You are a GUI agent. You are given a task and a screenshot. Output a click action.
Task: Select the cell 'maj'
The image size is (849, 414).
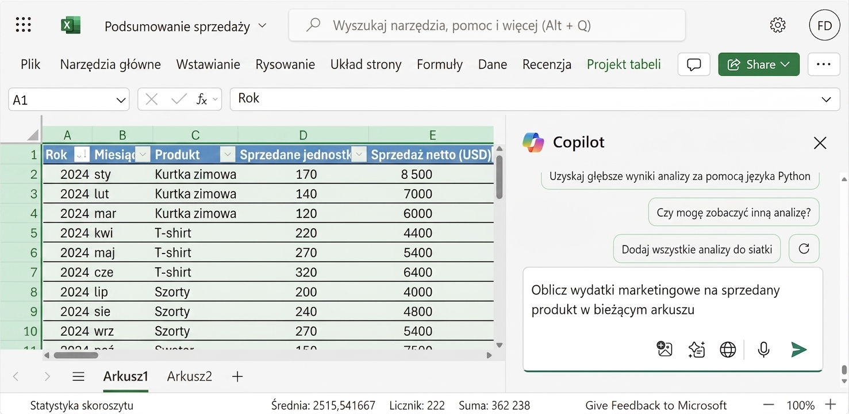[122, 252]
